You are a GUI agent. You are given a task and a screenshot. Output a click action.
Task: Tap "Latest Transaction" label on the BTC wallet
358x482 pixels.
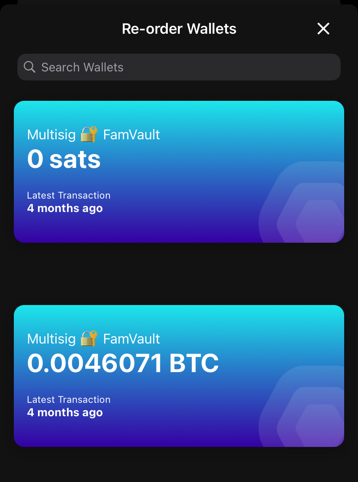click(x=69, y=400)
